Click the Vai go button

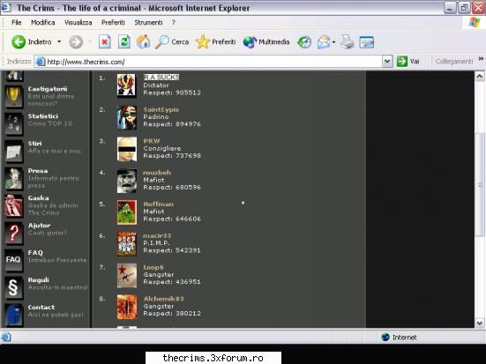tap(408, 62)
